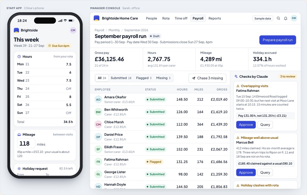Open the Reports section
Viewport: 307px width, 195px height.
[x=215, y=18]
